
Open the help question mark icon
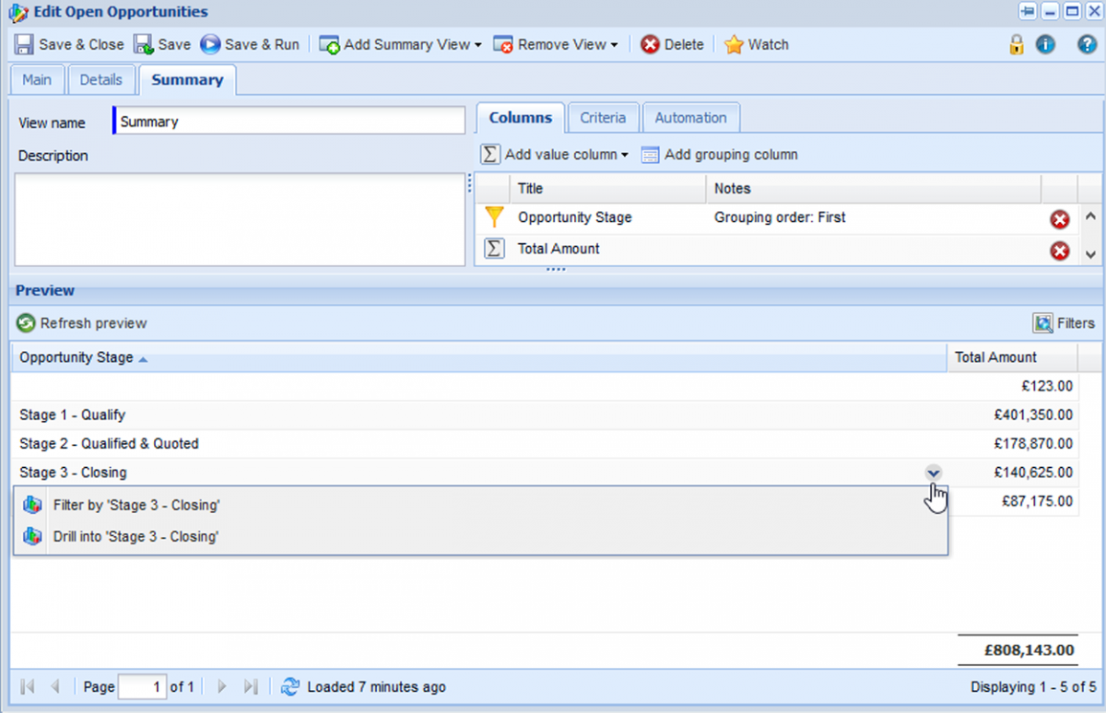1087,44
